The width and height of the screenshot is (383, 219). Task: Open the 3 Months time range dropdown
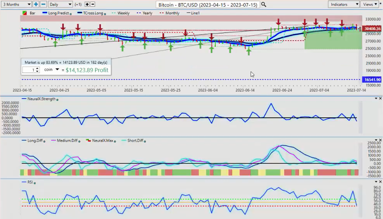click(x=16, y=4)
